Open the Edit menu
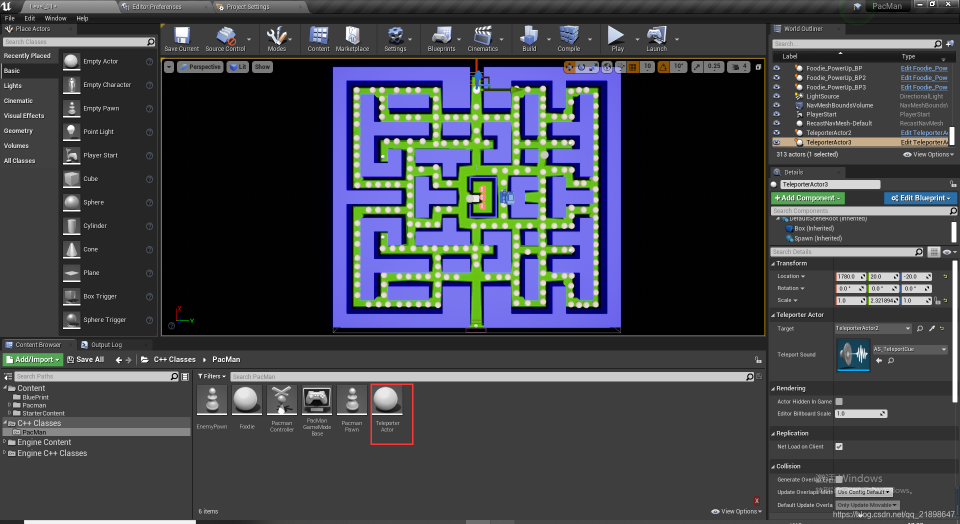The width and height of the screenshot is (960, 524). 30,18
